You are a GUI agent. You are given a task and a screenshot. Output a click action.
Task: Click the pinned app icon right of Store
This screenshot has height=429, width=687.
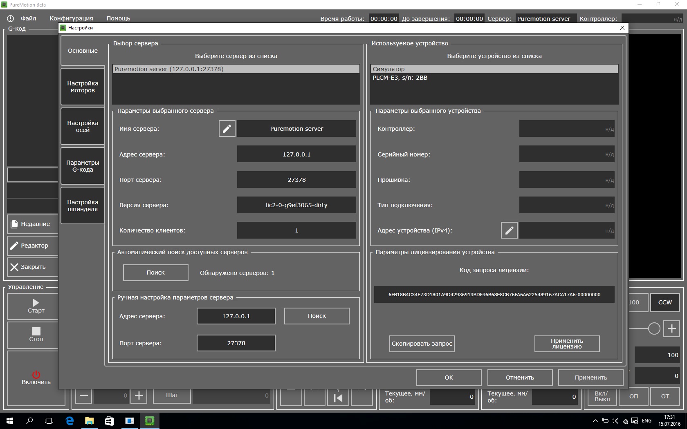point(130,421)
